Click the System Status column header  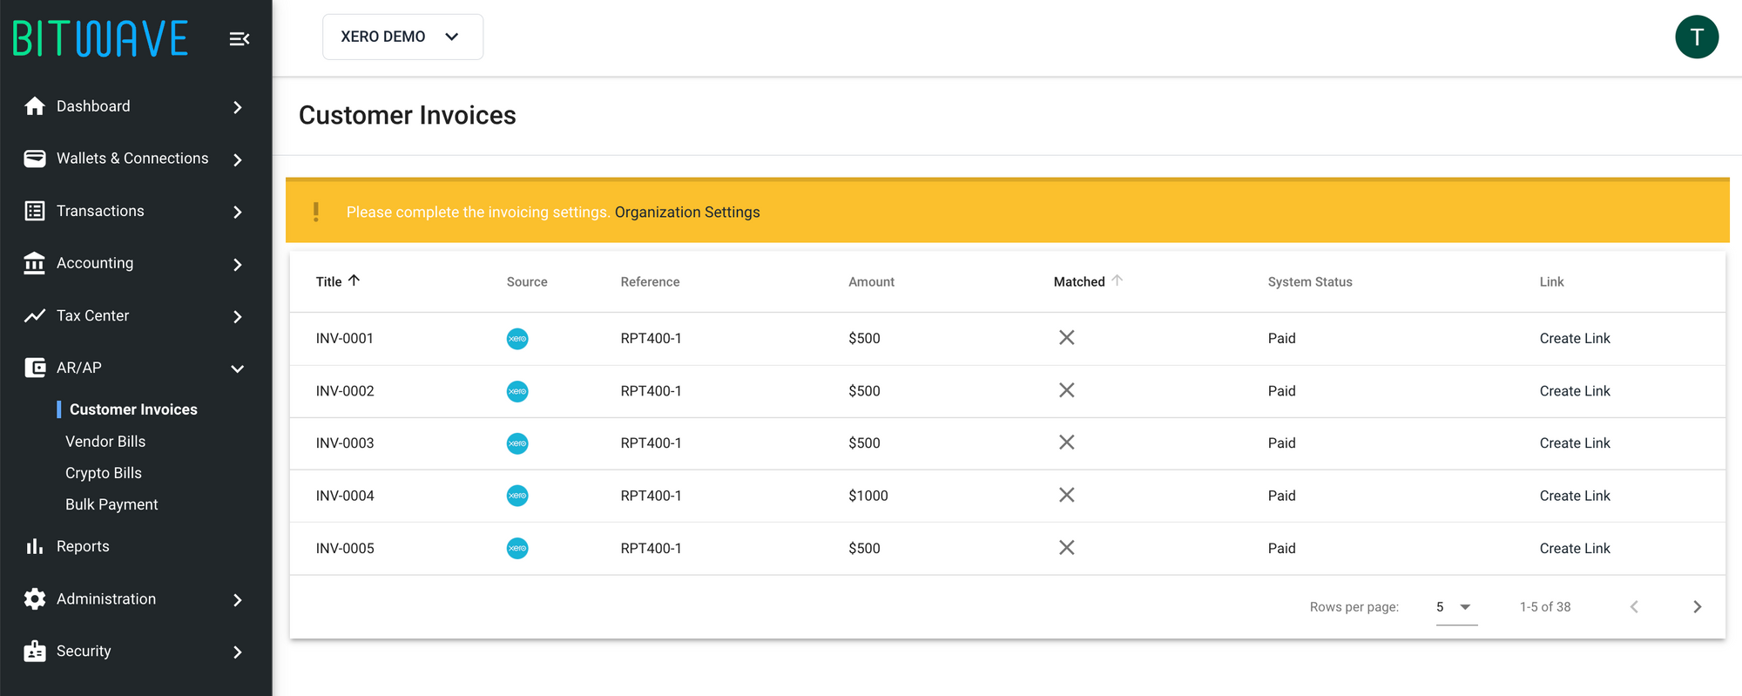(x=1310, y=281)
